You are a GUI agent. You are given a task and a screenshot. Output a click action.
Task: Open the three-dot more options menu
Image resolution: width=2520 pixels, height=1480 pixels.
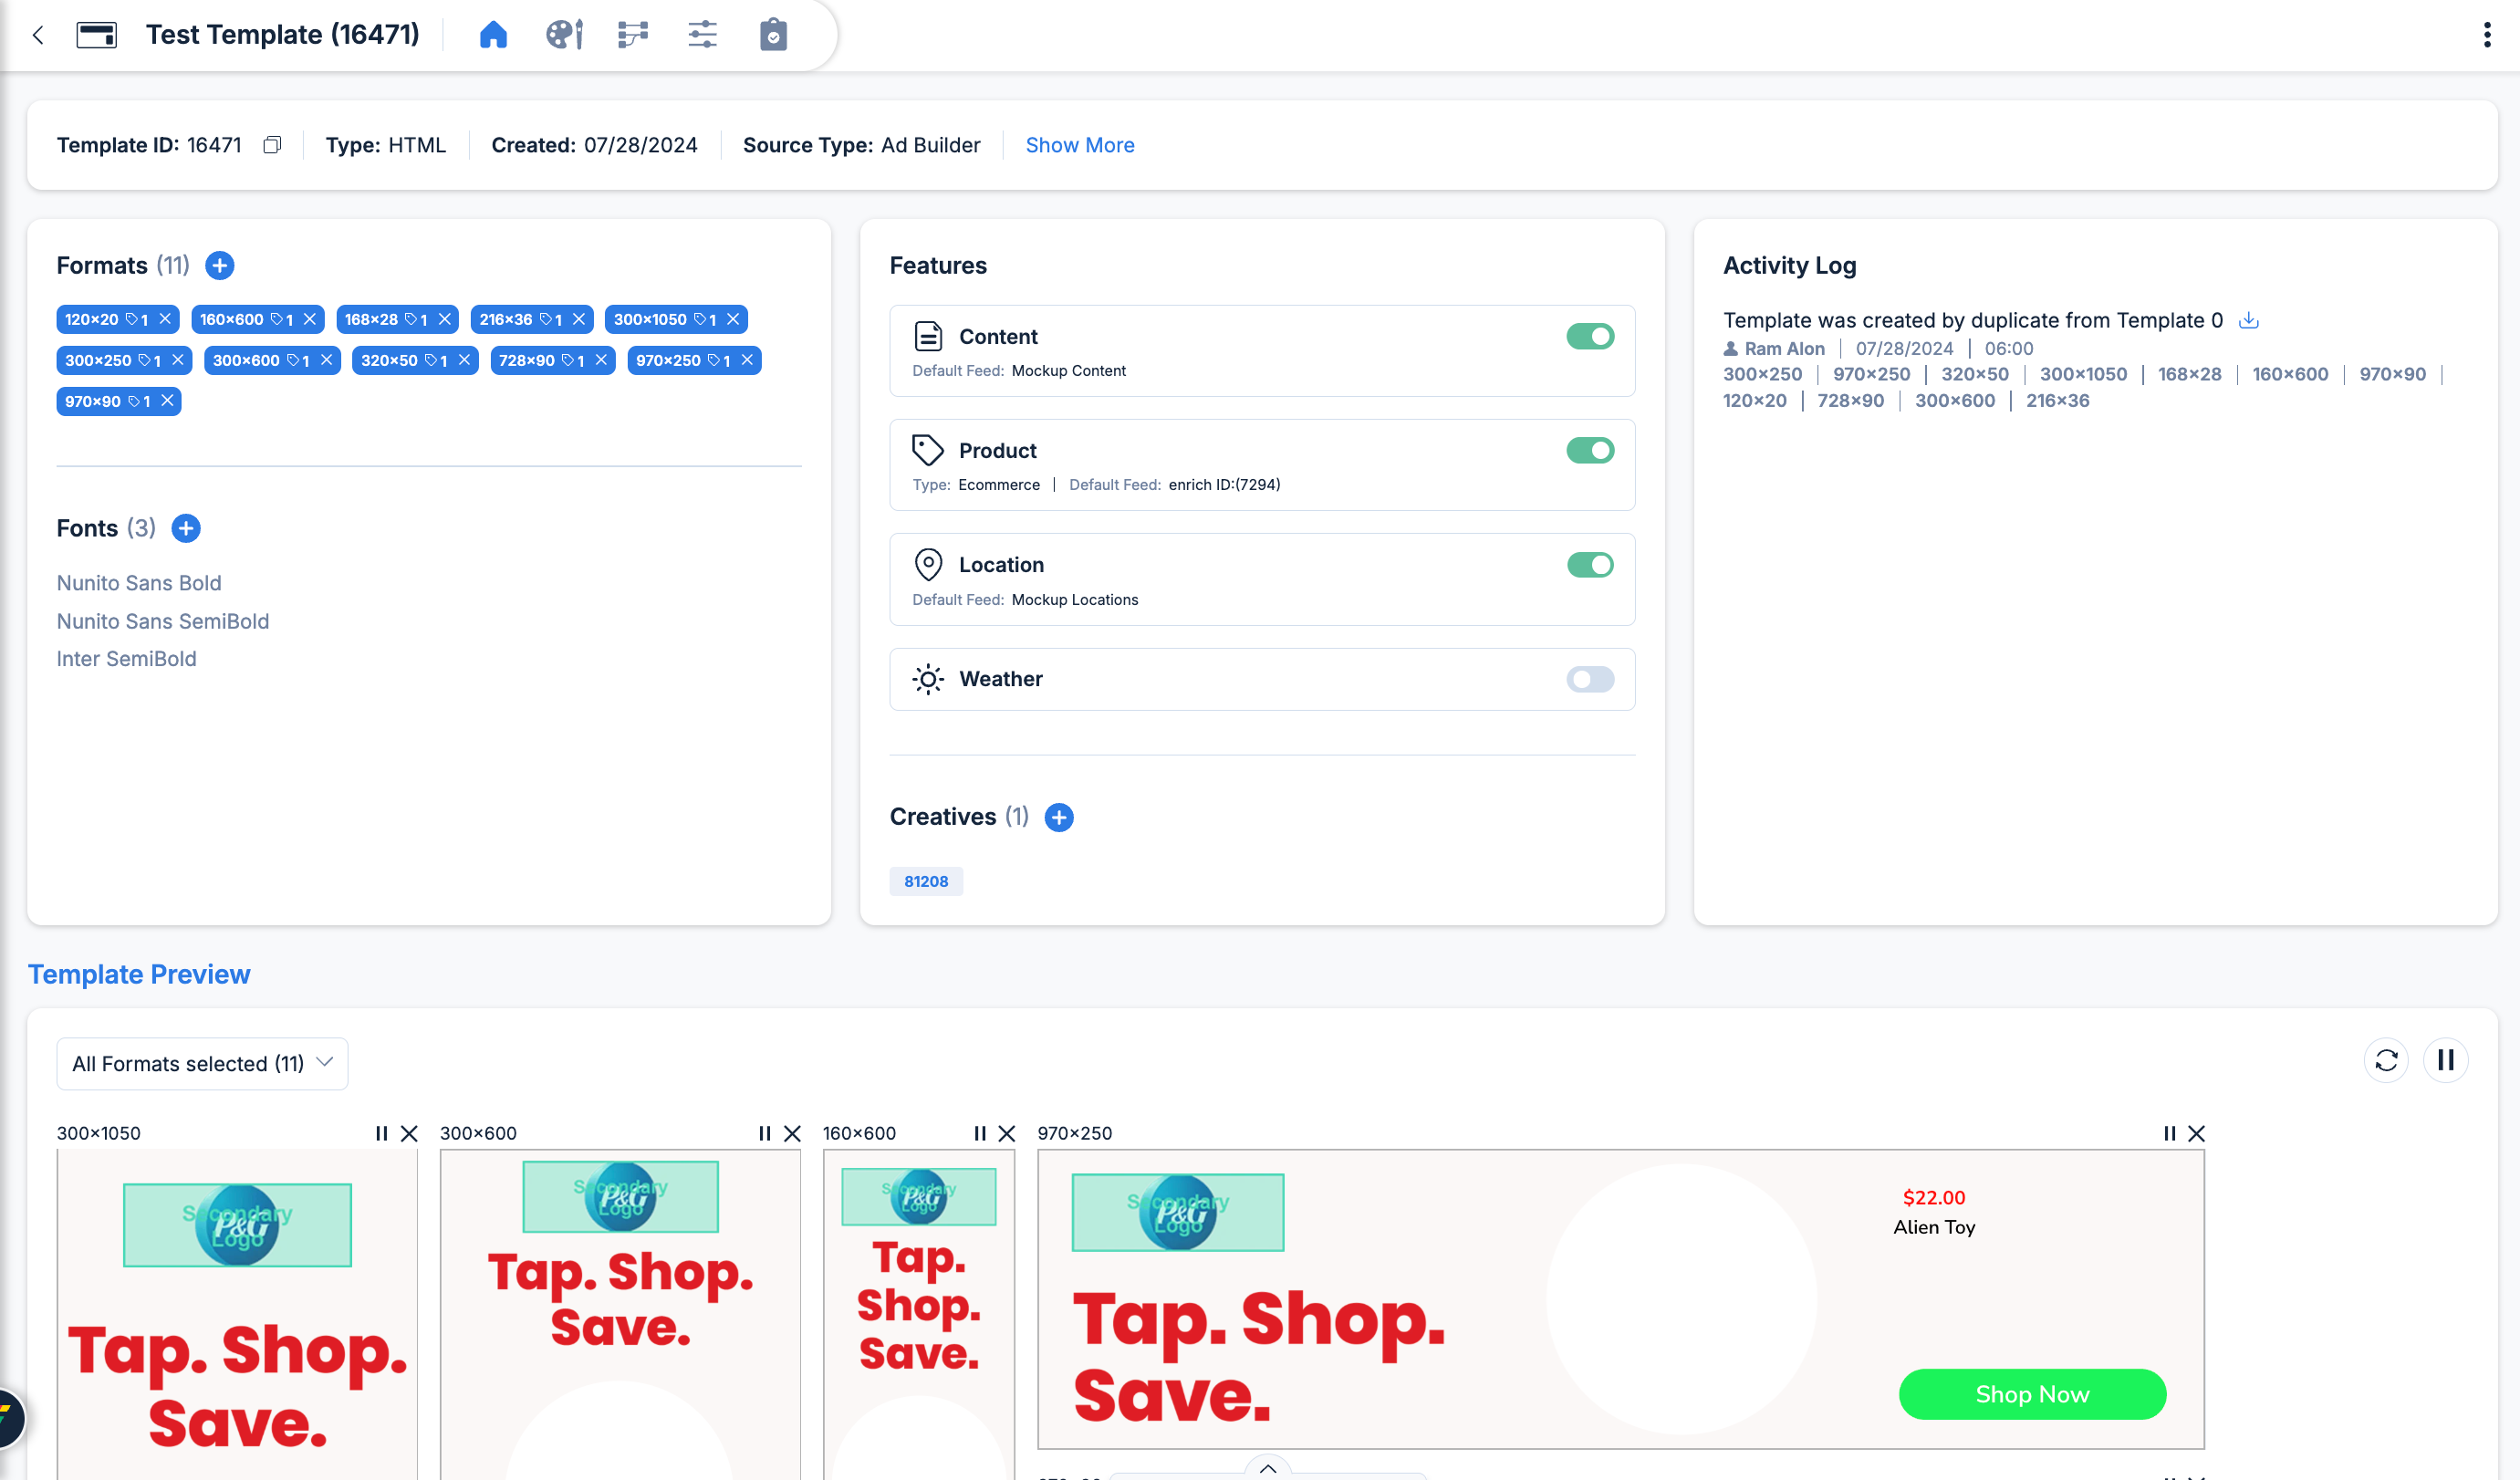pos(2487,35)
